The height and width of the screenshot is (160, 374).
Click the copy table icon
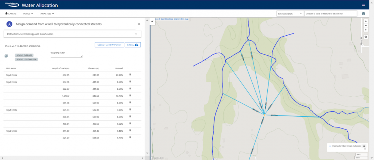click(x=6, y=56)
